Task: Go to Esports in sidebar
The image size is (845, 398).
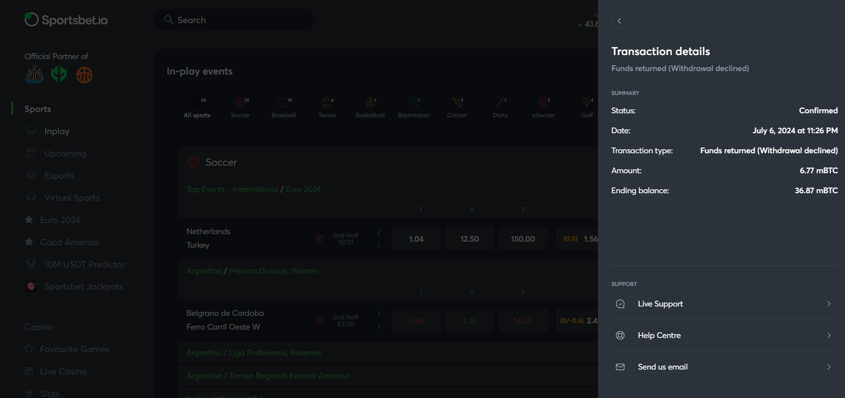Action: [59, 175]
